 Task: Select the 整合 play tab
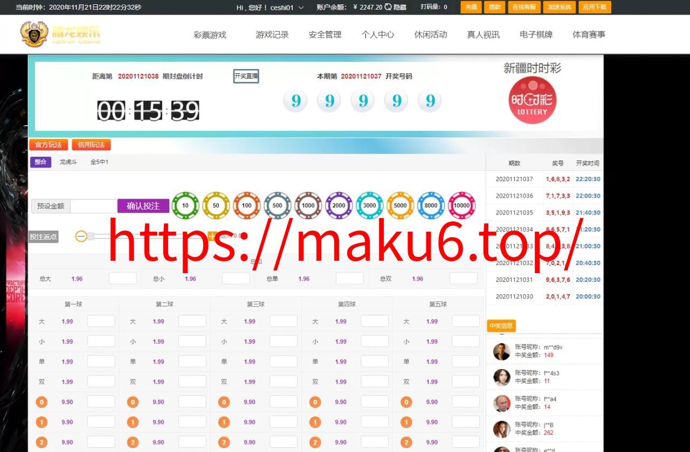(x=40, y=162)
